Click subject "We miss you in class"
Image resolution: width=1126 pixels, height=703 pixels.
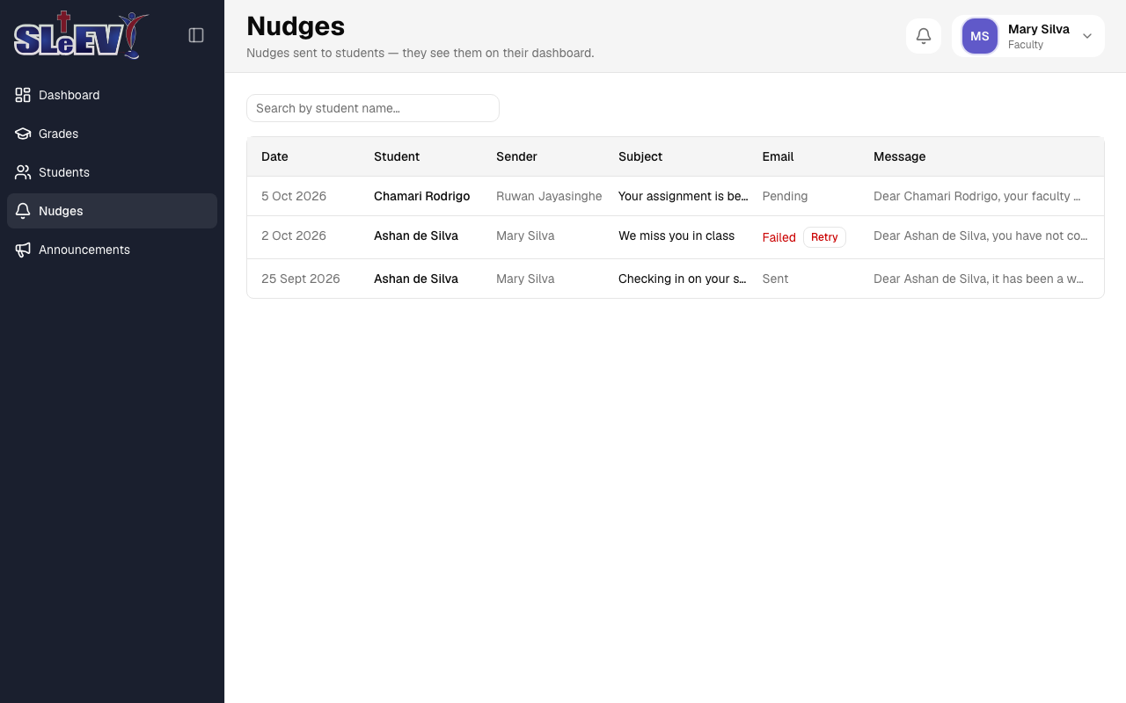coord(676,236)
